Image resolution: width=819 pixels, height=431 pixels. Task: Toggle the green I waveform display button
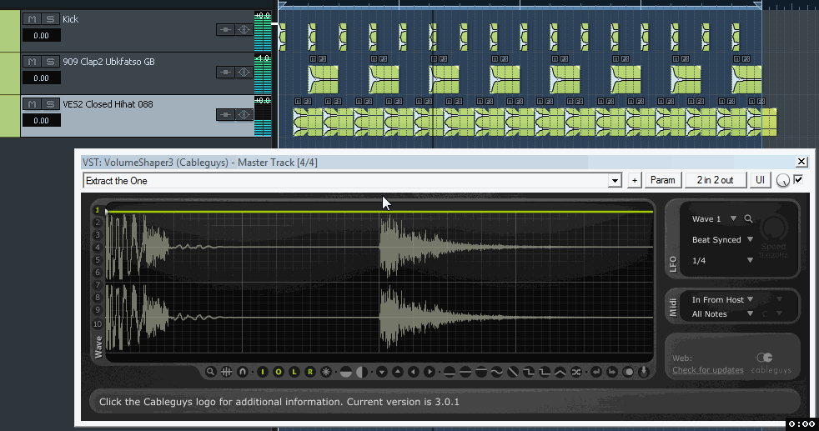[x=263, y=372]
